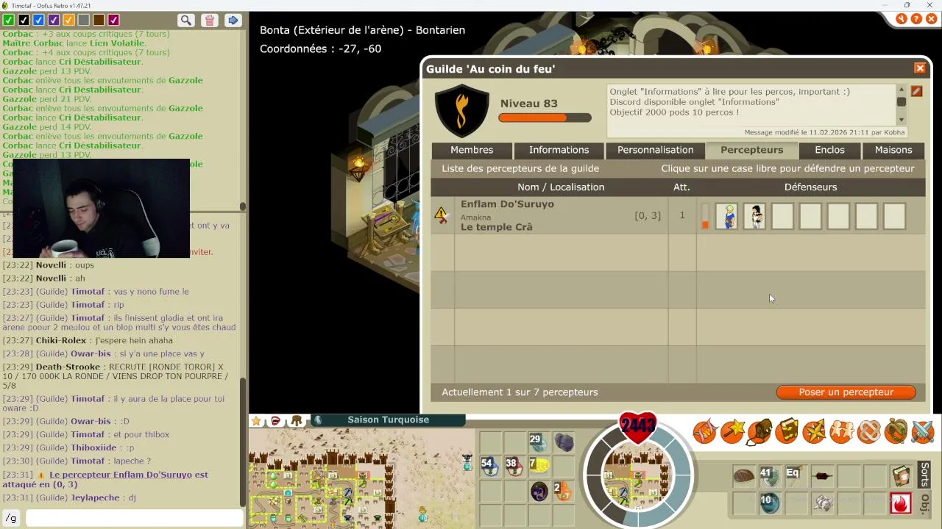This screenshot has width=942, height=529.
Task: Open the help question mark icon
Action: (x=917, y=19)
